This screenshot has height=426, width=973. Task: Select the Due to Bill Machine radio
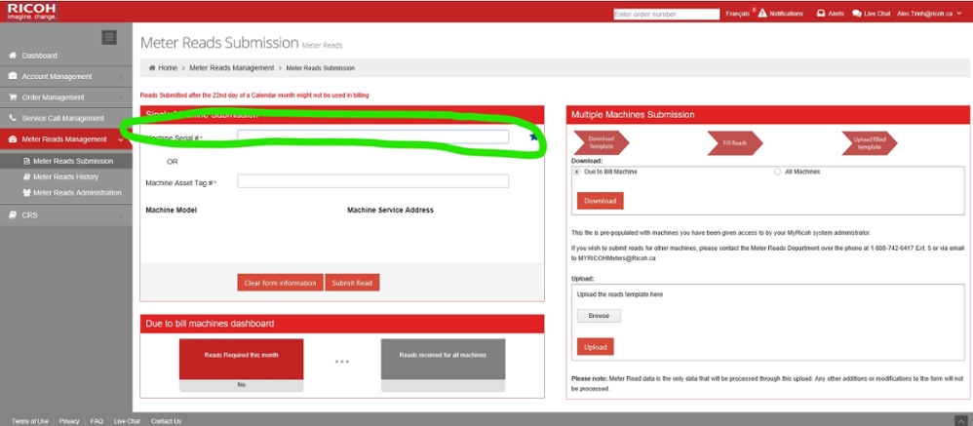tap(577, 172)
